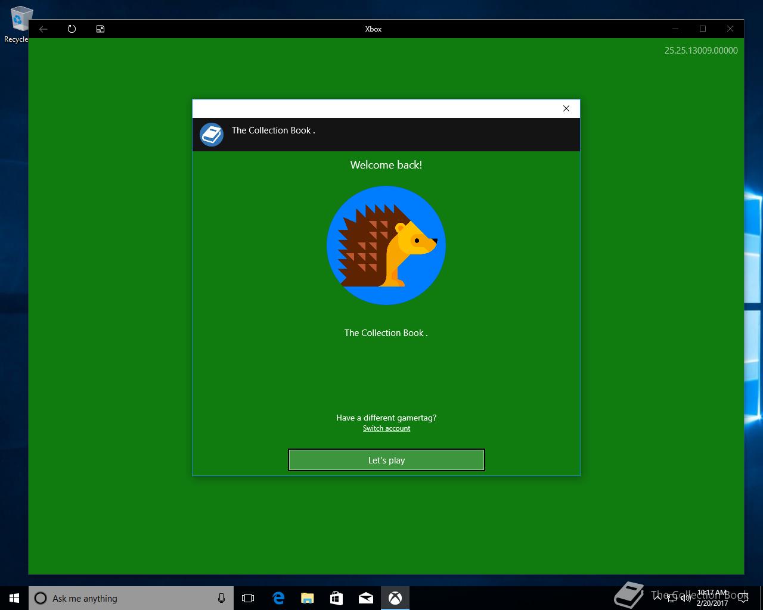Close the Welcome back sign-in dialog
Viewport: 763px width, 610px height.
(566, 108)
